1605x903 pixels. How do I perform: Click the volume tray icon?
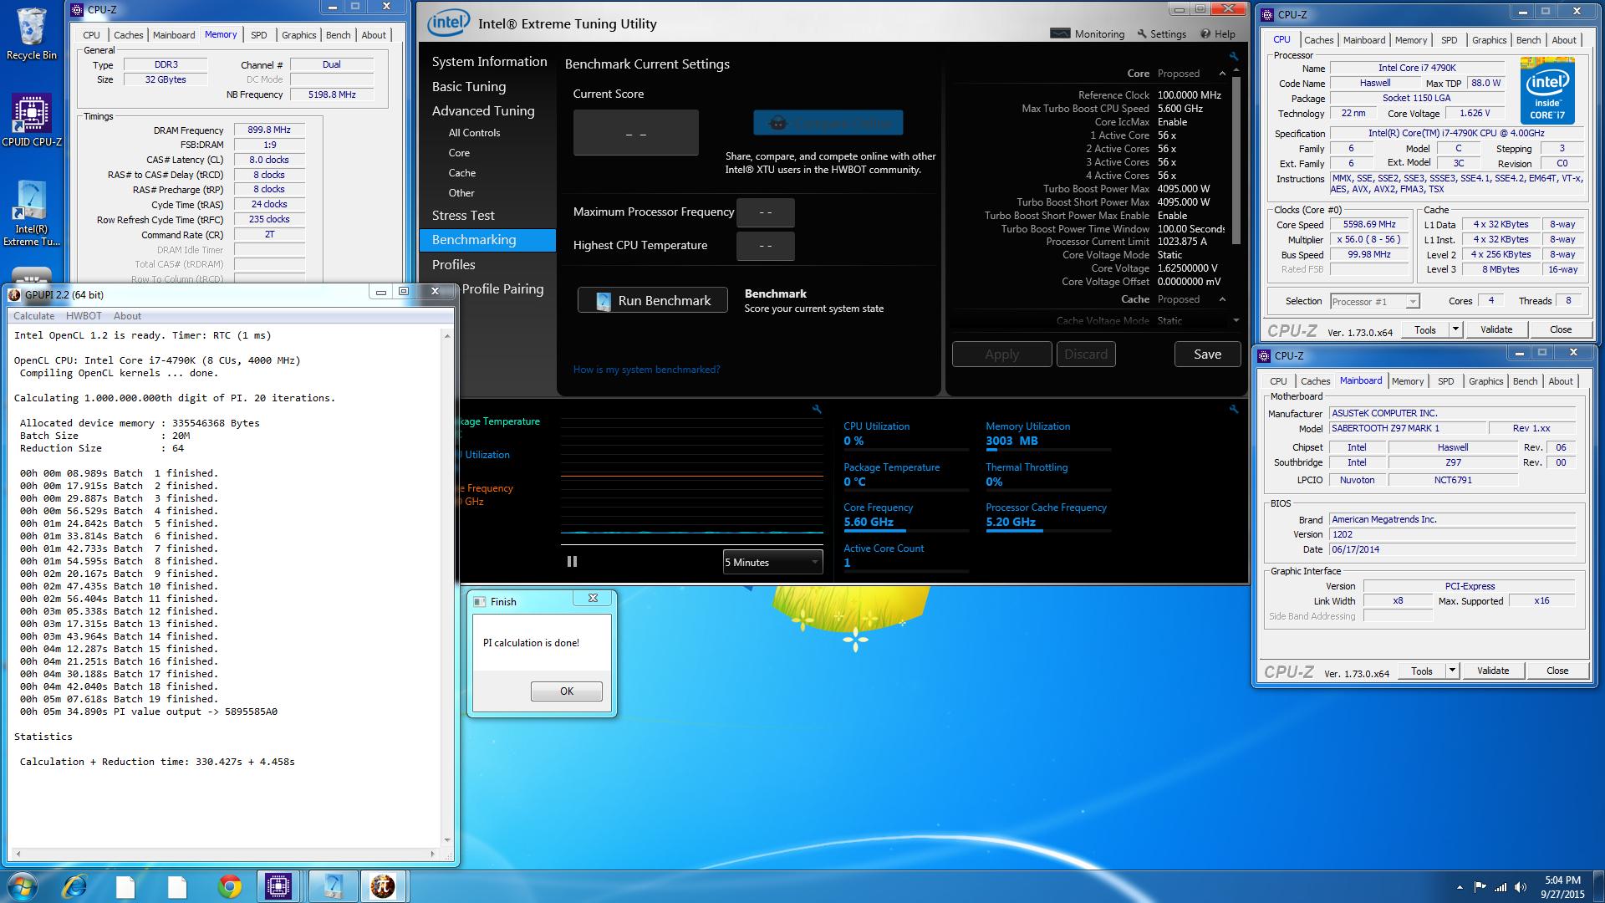click(x=1520, y=887)
